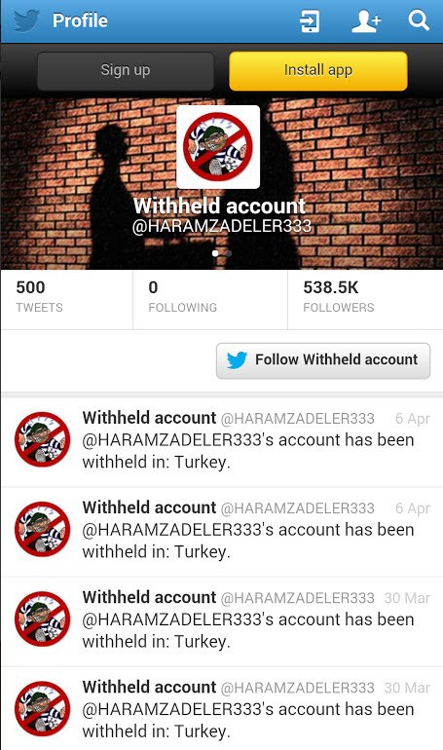Click avatar on last 30 Mar tweet
The image size is (443, 750).
[x=42, y=709]
